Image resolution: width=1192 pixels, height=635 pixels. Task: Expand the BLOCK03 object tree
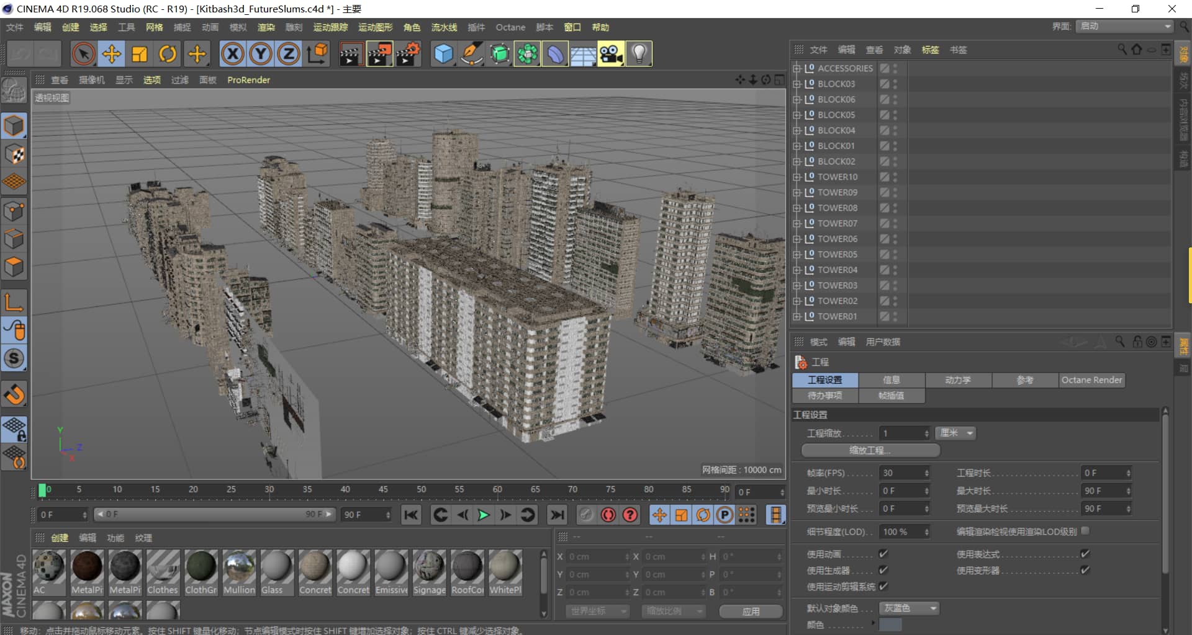tap(797, 84)
